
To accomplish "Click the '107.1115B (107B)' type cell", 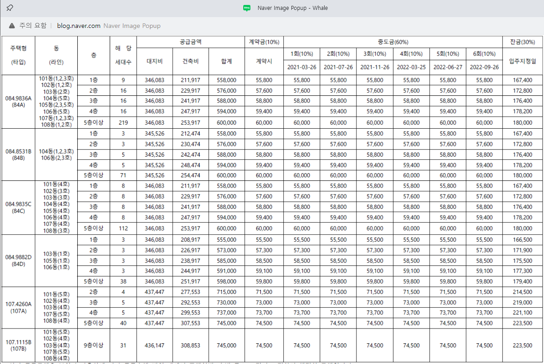I will pos(18,346).
